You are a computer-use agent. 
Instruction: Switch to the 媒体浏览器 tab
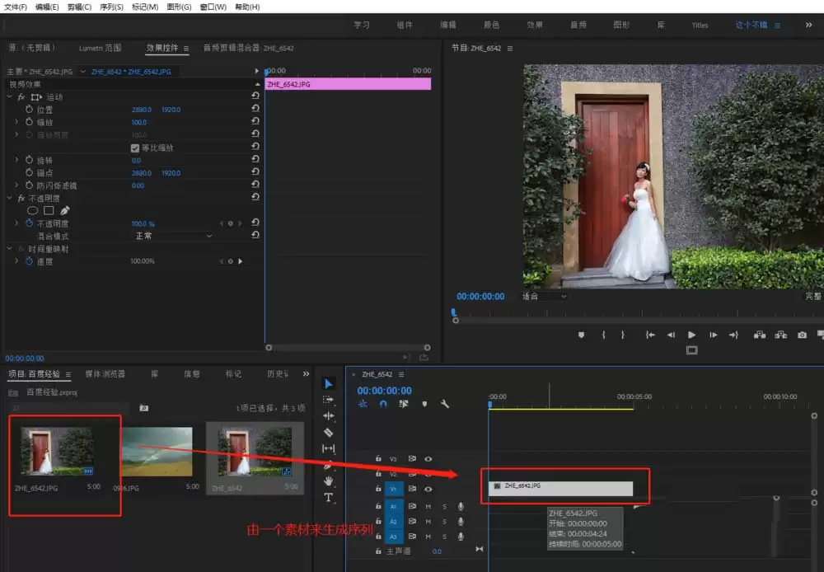coord(105,374)
